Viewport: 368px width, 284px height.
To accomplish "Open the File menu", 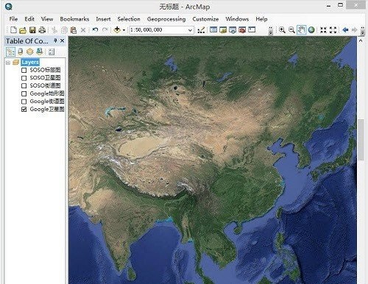I will [x=13, y=19].
